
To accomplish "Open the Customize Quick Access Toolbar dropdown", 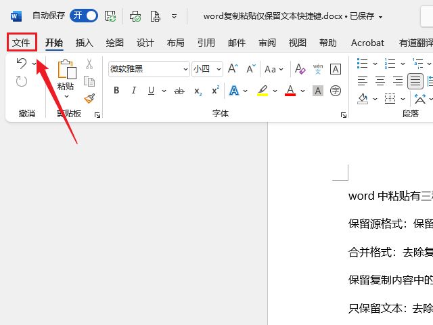I will [x=175, y=16].
